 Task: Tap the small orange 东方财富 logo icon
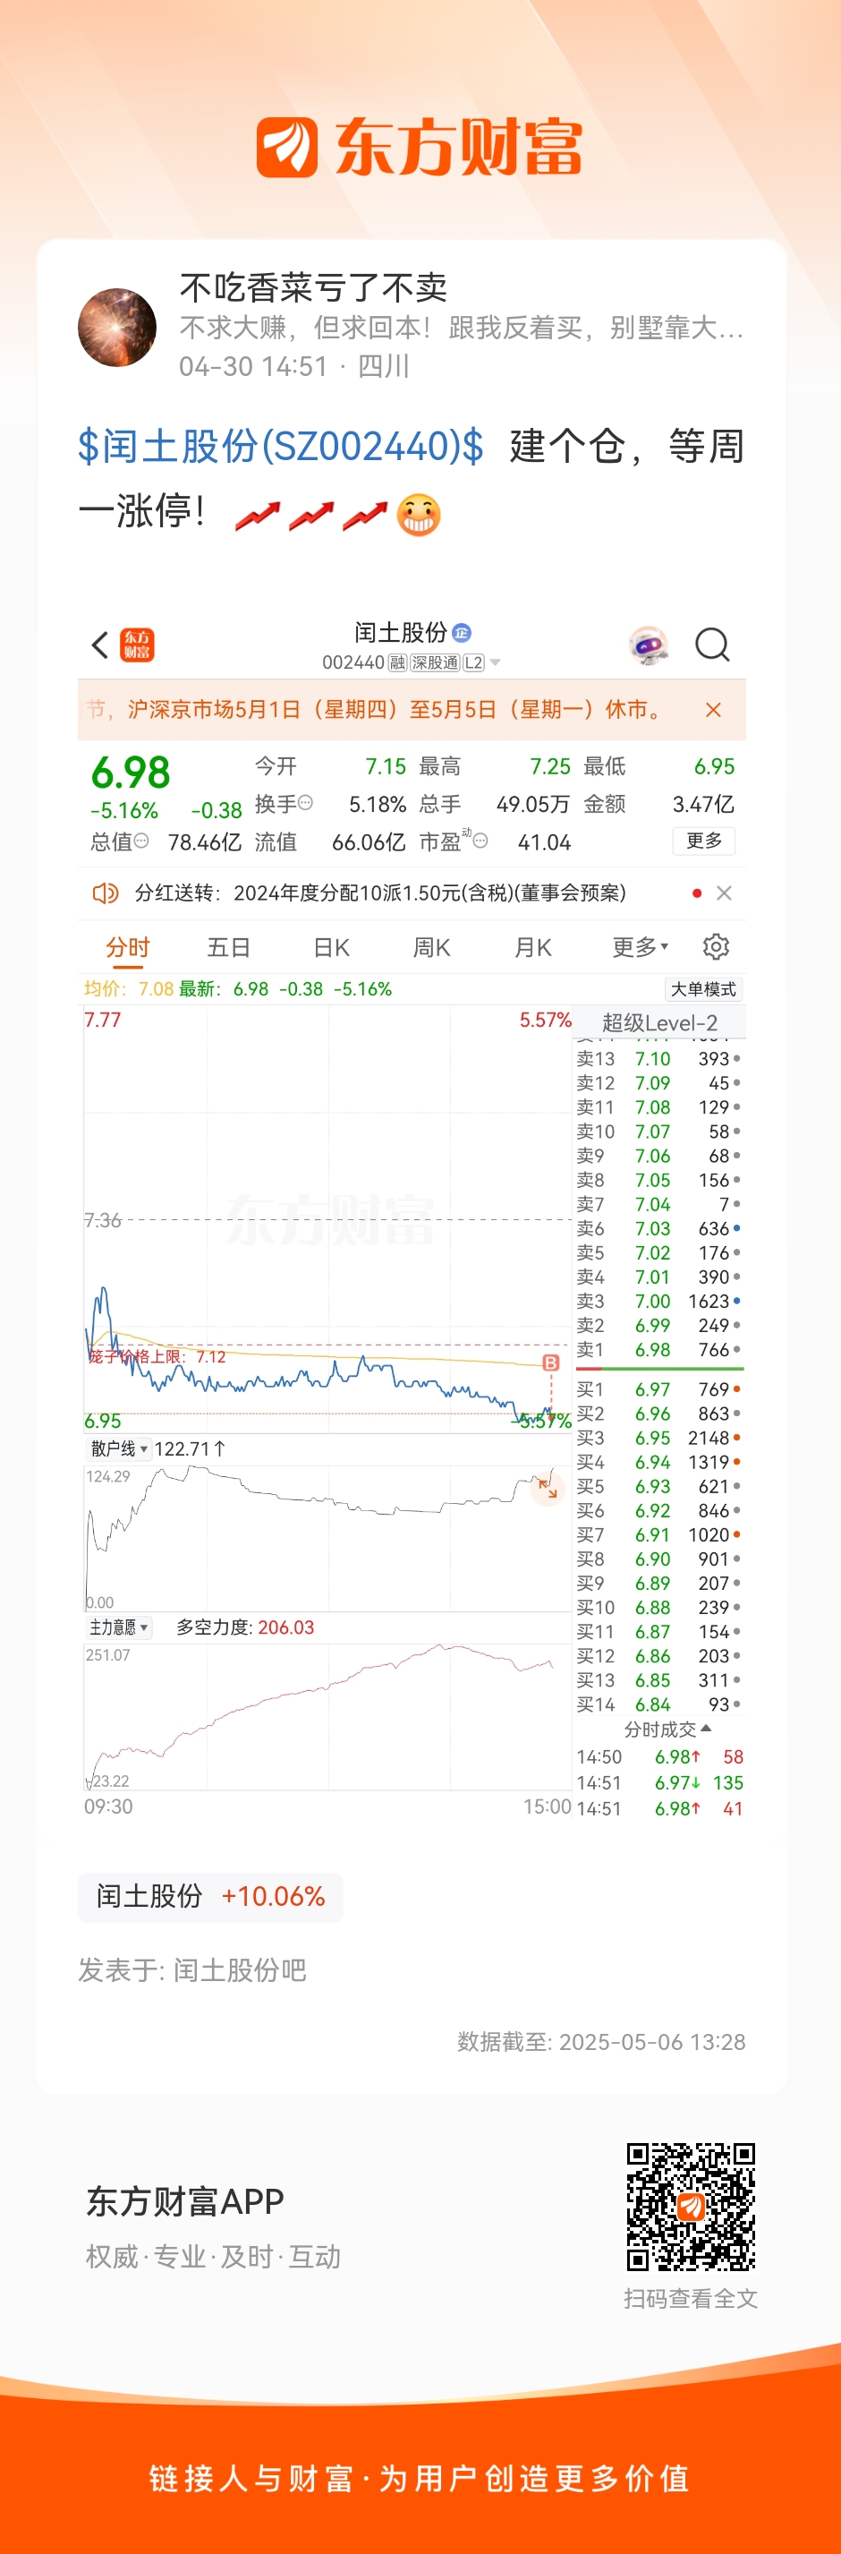click(137, 645)
